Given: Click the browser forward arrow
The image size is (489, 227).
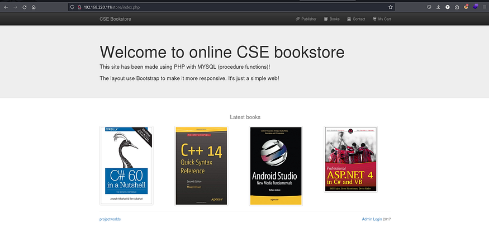Looking at the screenshot, I should (15, 7).
